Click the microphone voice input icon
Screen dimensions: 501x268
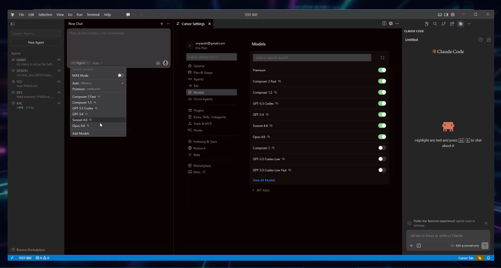coord(165,63)
